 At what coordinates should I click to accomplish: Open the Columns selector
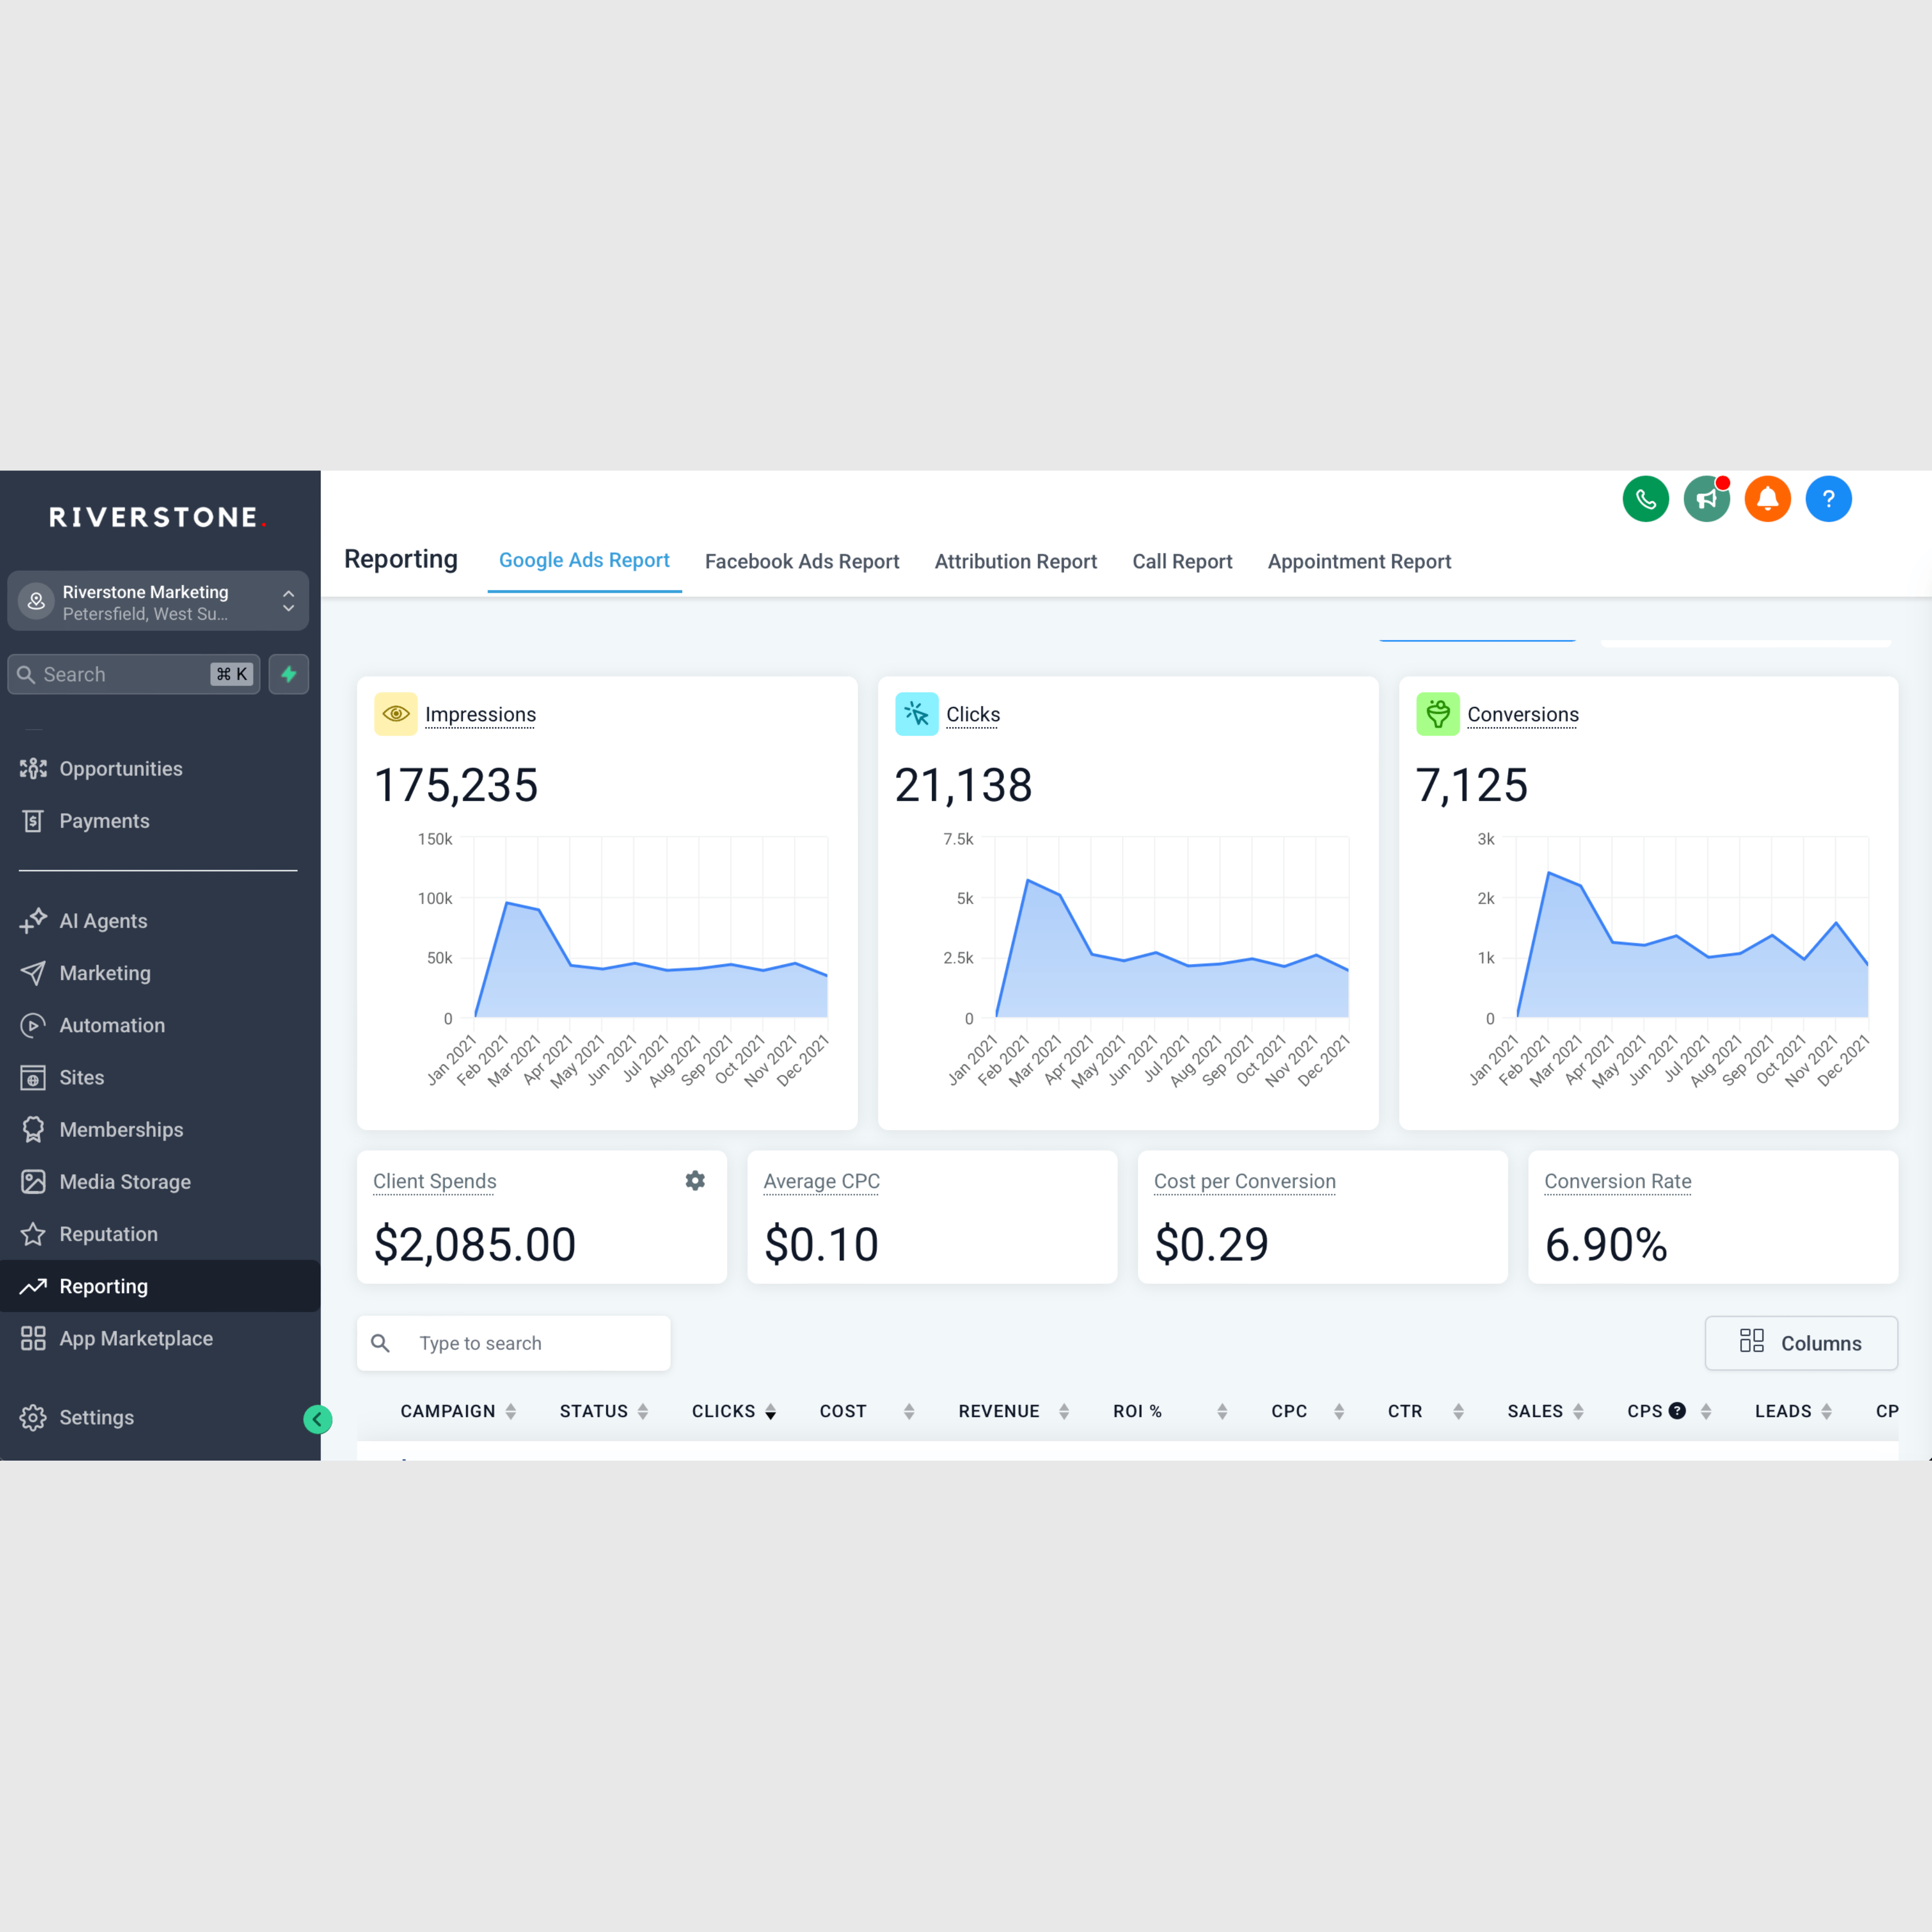click(x=1800, y=1343)
